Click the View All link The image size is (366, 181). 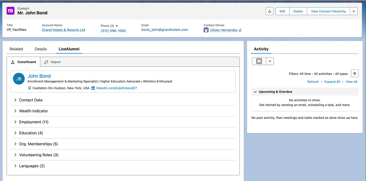coord(351,82)
